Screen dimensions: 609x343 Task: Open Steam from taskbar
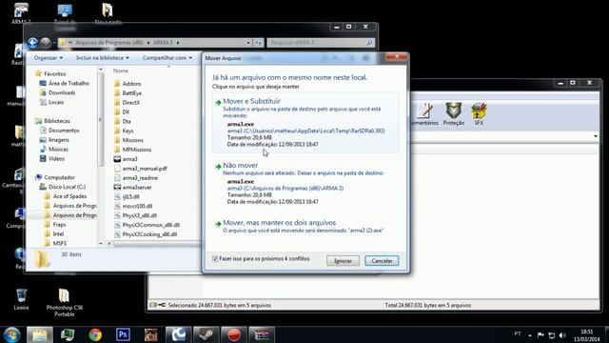pyautogui.click(x=206, y=334)
